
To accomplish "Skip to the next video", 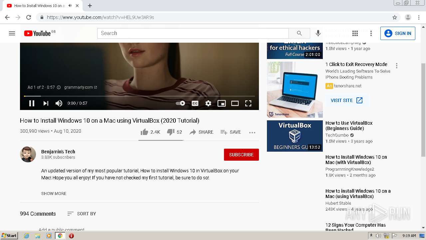I will click(x=46, y=103).
